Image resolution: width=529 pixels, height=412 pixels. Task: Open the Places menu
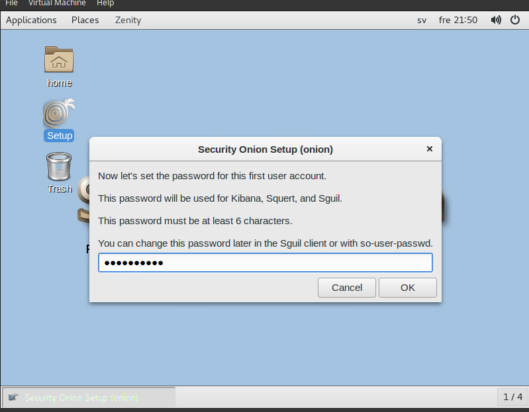(85, 21)
